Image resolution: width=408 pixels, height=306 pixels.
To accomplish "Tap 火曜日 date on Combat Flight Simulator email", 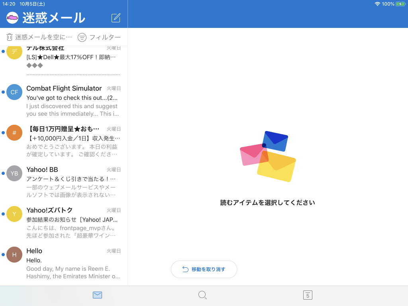I will pyautogui.click(x=114, y=88).
